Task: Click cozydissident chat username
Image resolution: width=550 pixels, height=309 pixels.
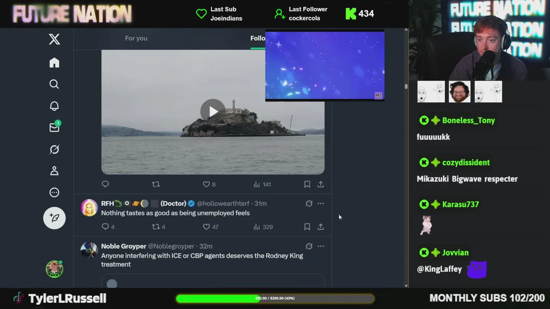Action: coord(466,163)
